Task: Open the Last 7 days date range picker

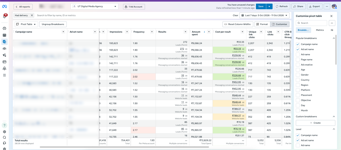Action: click(x=264, y=15)
